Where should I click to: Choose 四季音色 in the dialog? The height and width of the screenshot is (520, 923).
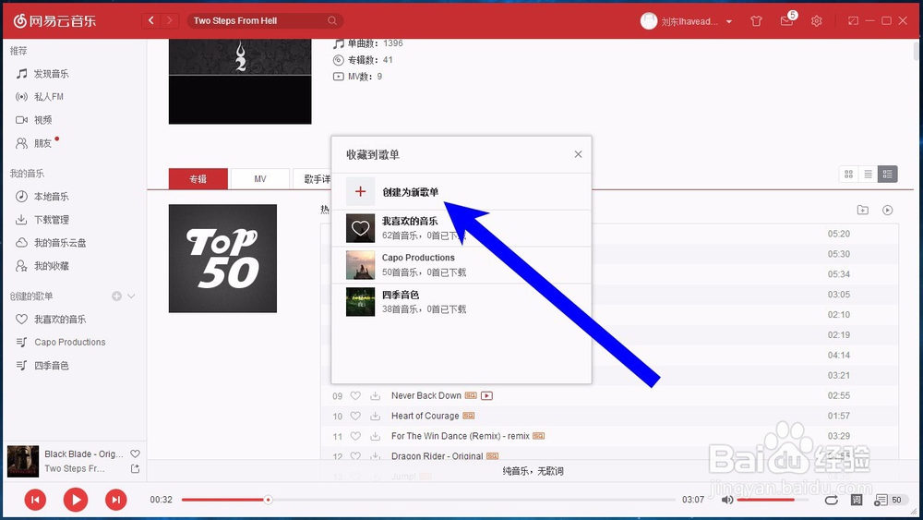click(x=461, y=301)
